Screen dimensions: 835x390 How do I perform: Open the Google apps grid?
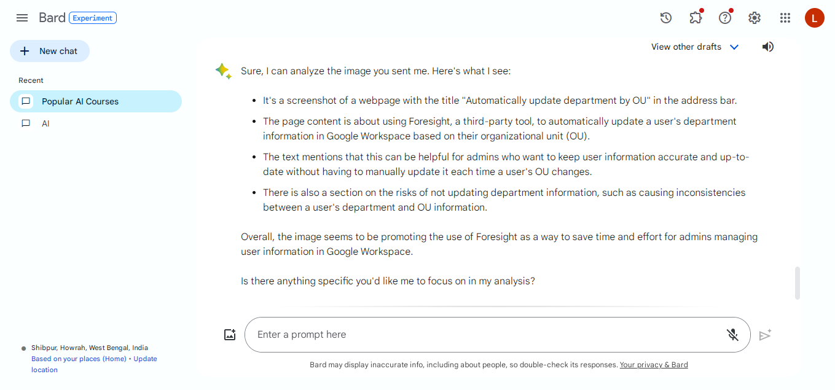click(x=785, y=18)
